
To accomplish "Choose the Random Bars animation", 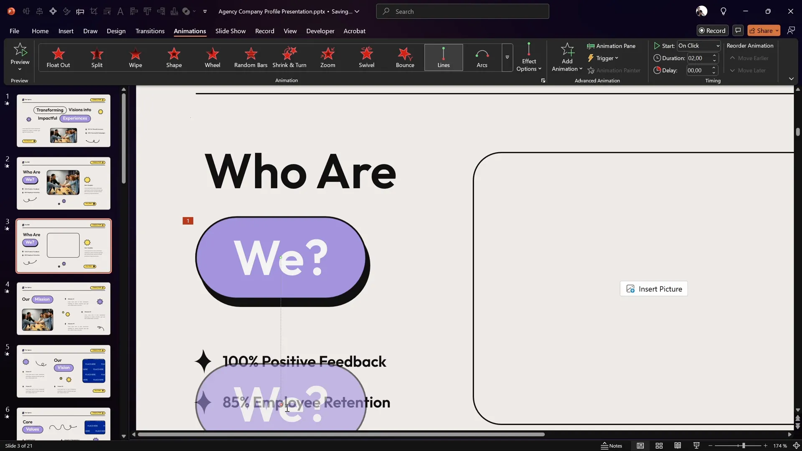I will pyautogui.click(x=251, y=58).
